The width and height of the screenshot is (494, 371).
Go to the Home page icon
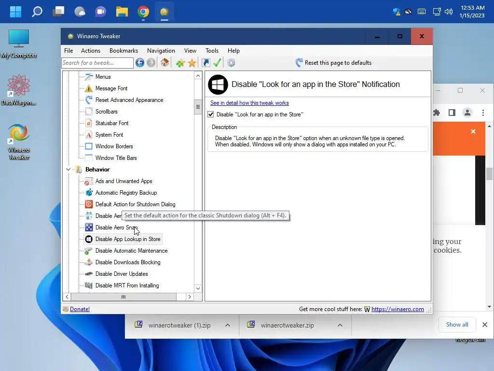(x=165, y=62)
